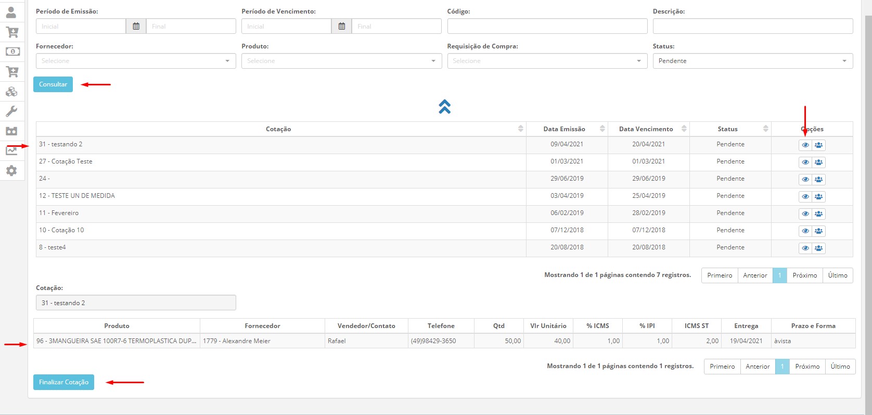Click Final field of Período de Vencimento
This screenshot has width=872, height=415.
coord(396,26)
